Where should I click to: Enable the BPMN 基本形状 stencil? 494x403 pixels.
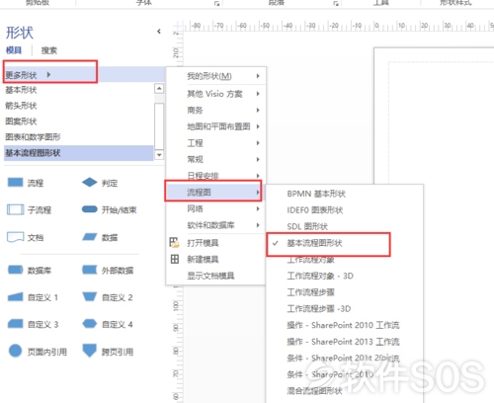pos(316,194)
